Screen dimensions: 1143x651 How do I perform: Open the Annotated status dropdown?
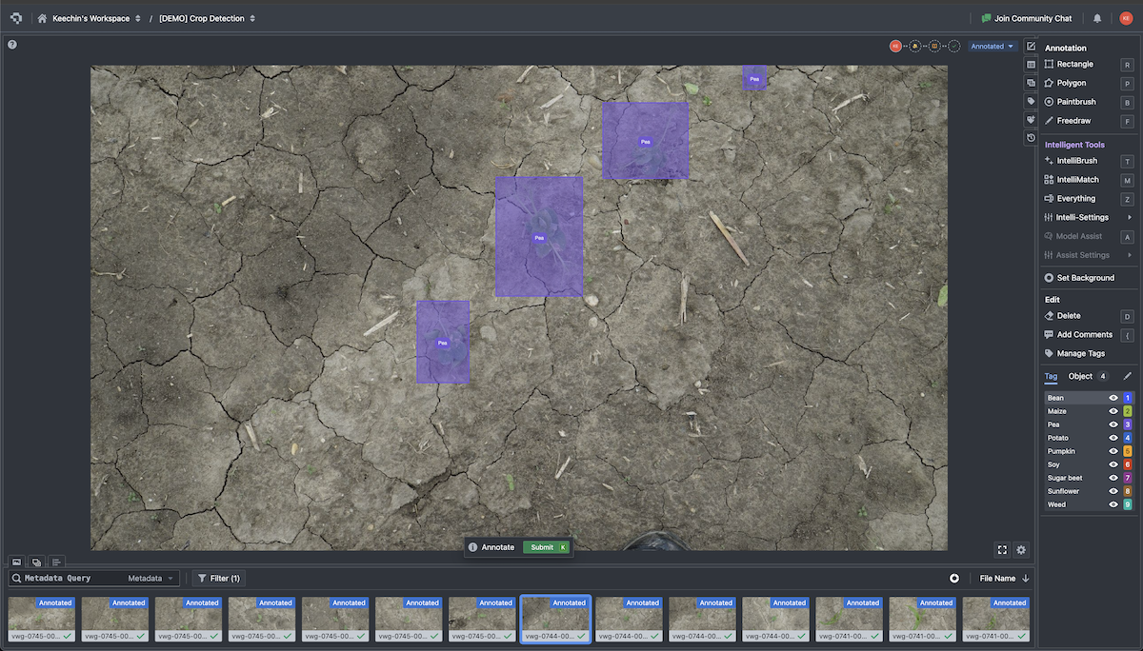[x=991, y=45]
